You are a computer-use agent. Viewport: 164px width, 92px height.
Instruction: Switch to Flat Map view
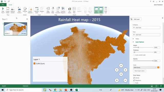53,10
